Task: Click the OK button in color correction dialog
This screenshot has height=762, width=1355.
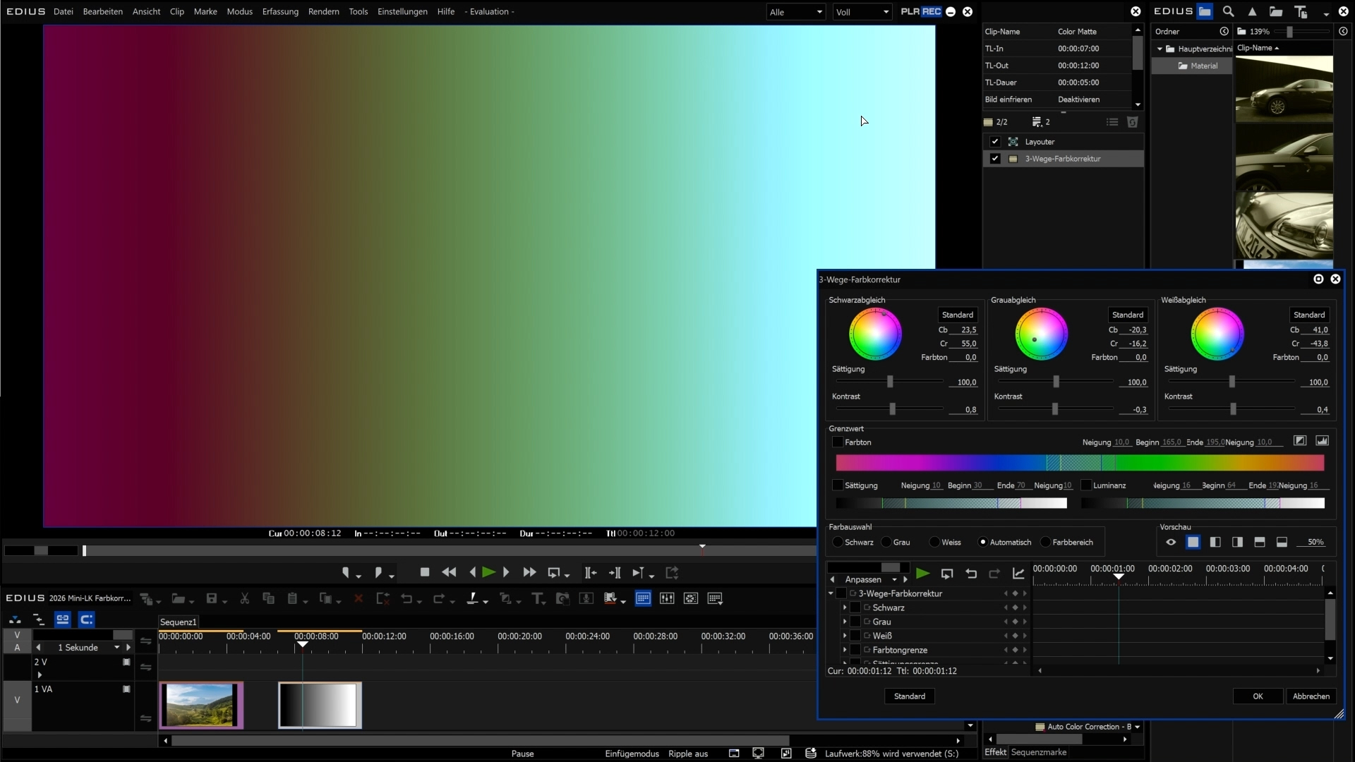Action: coord(1258,696)
